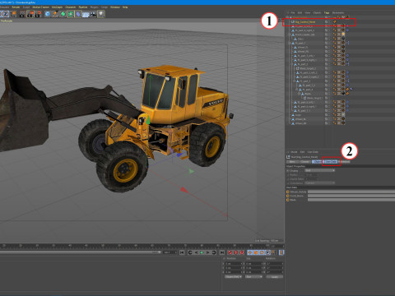Click the timeline frame ruler

click(142, 246)
